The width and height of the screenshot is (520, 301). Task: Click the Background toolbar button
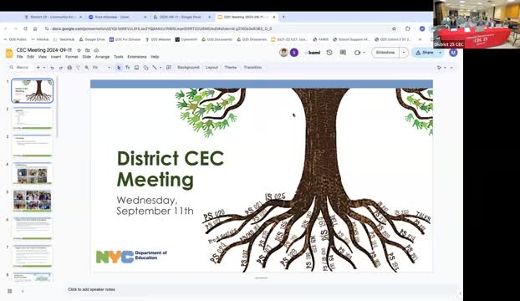(188, 67)
